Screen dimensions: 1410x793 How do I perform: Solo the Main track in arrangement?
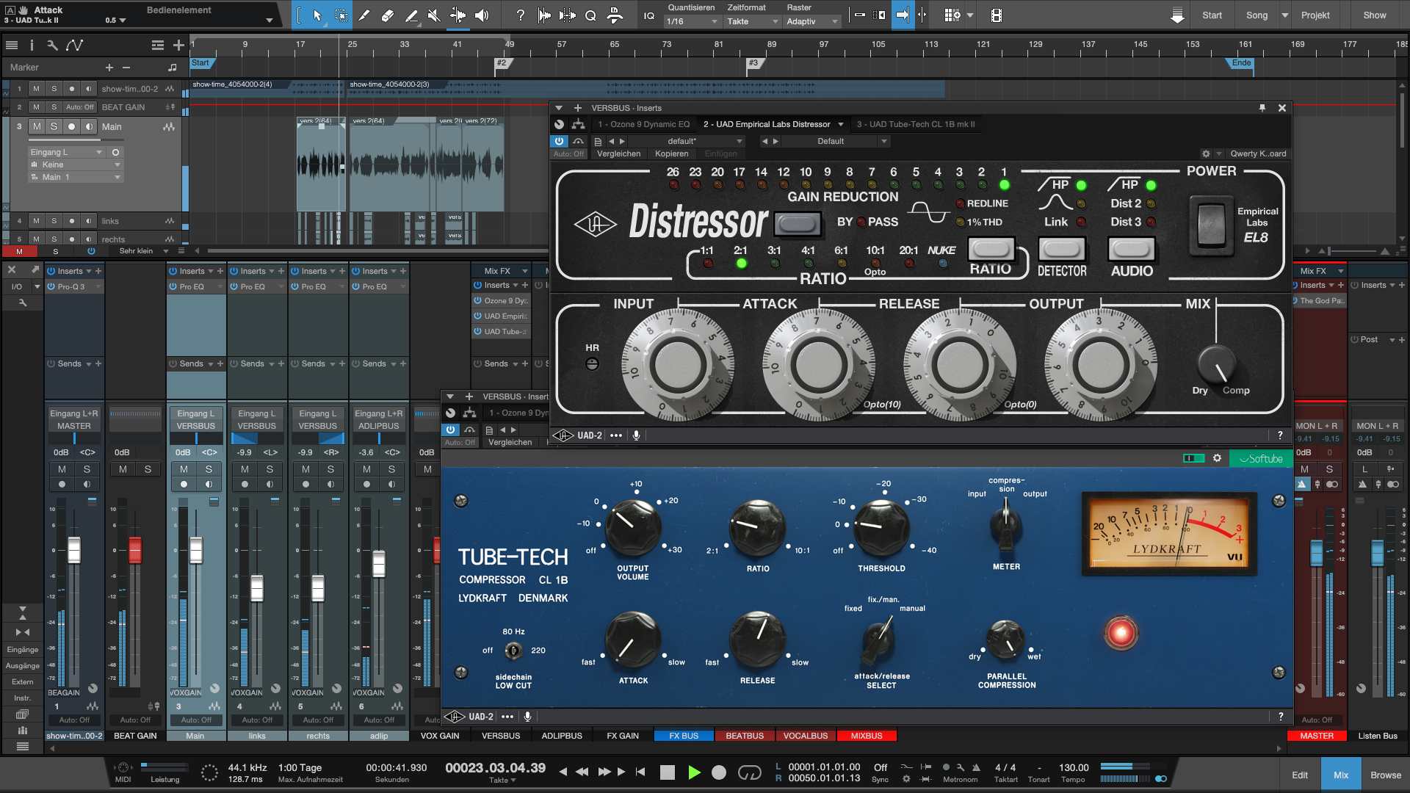54,126
